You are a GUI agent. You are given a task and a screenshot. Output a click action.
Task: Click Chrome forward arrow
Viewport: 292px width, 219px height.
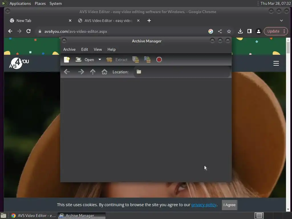tap(19, 31)
